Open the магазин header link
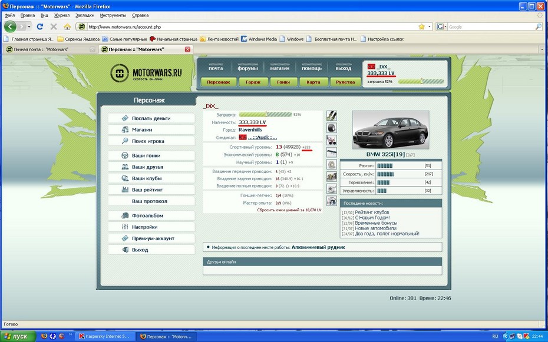The height and width of the screenshot is (342, 548). 279,68
